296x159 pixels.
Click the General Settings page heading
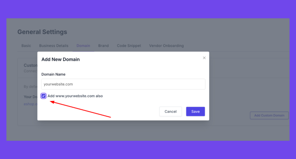pos(42,32)
